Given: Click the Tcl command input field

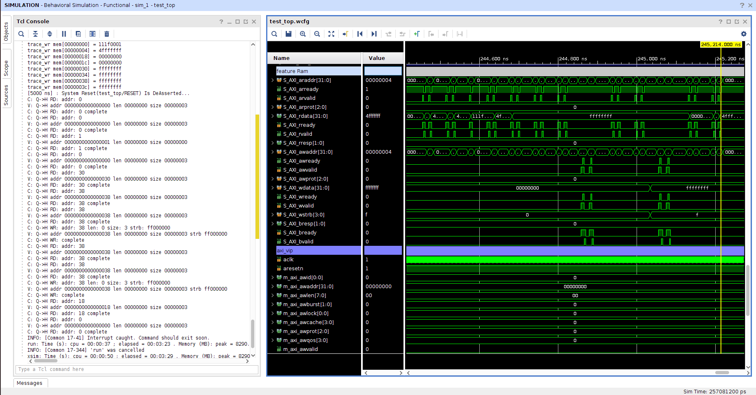Looking at the screenshot, I should [137, 369].
